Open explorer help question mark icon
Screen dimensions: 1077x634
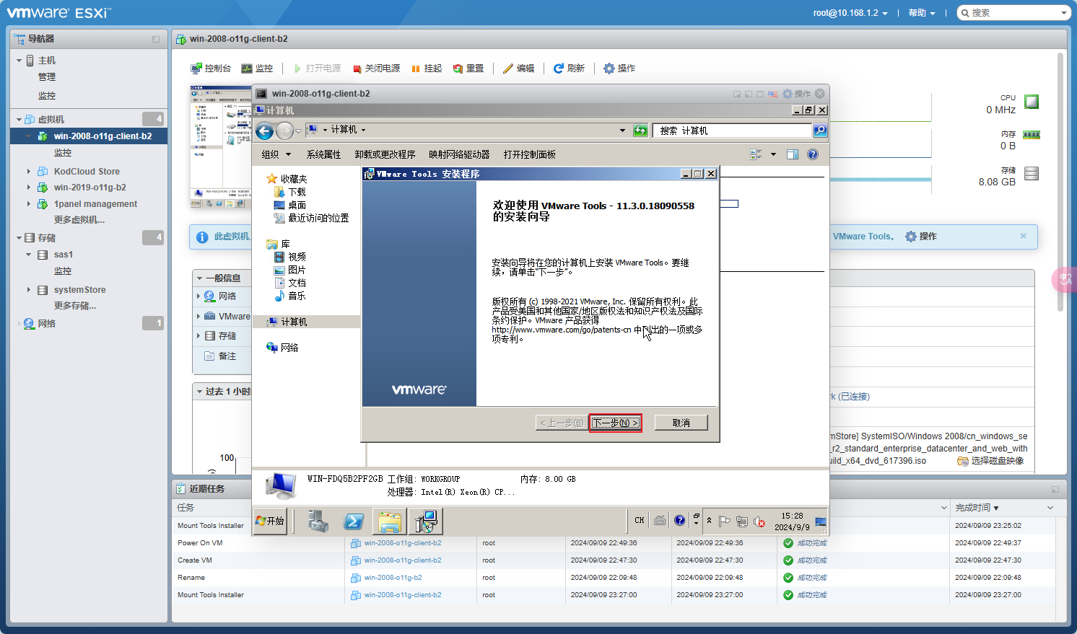pyautogui.click(x=813, y=154)
